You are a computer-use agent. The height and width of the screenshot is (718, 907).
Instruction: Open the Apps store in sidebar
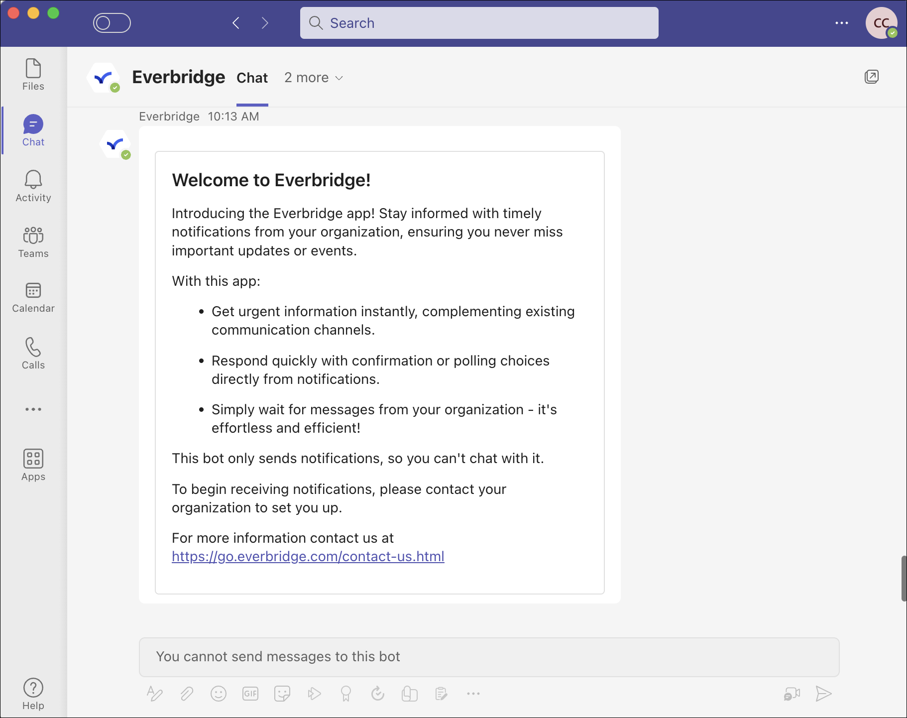[33, 465]
